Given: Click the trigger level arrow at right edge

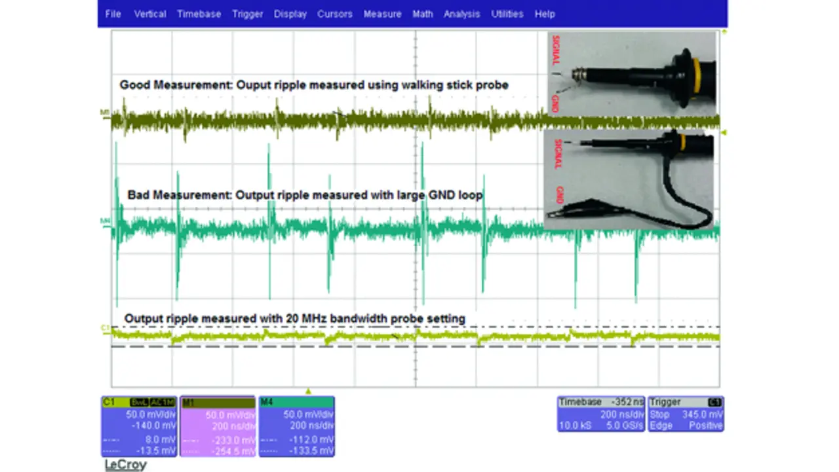Looking at the screenshot, I should [724, 133].
